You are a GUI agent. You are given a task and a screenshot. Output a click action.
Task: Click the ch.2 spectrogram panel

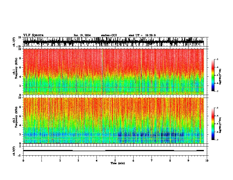pos(115,121)
